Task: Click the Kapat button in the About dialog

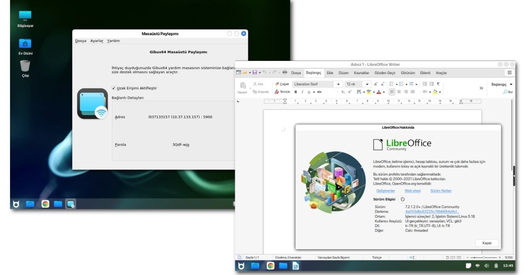Action: coord(486,243)
